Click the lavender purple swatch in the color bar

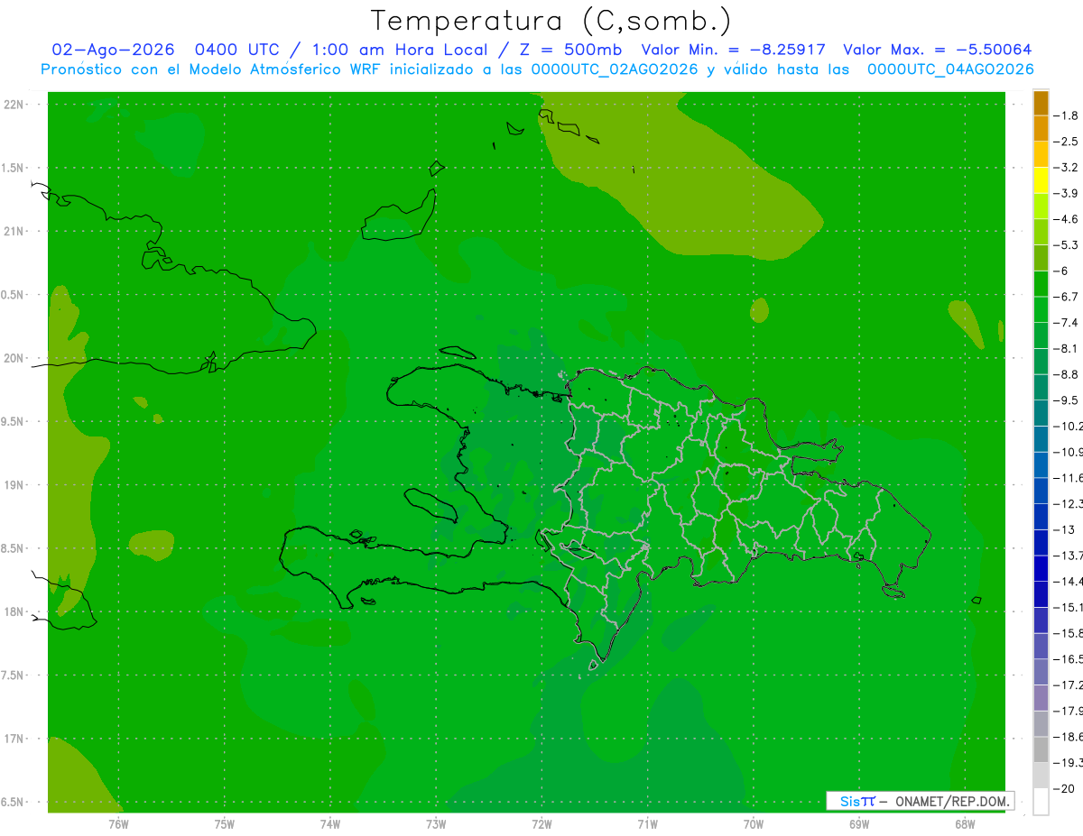pos(1041,698)
